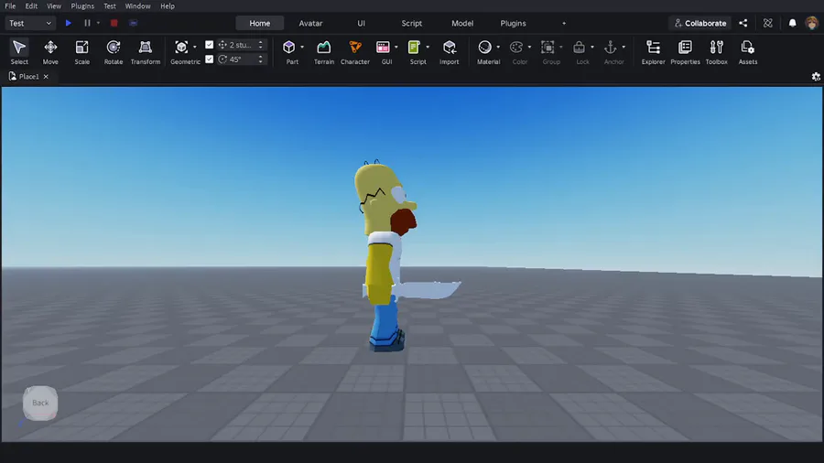Viewport: 824px width, 463px height.
Task: Switch to the Avatar tab
Action: [x=310, y=23]
